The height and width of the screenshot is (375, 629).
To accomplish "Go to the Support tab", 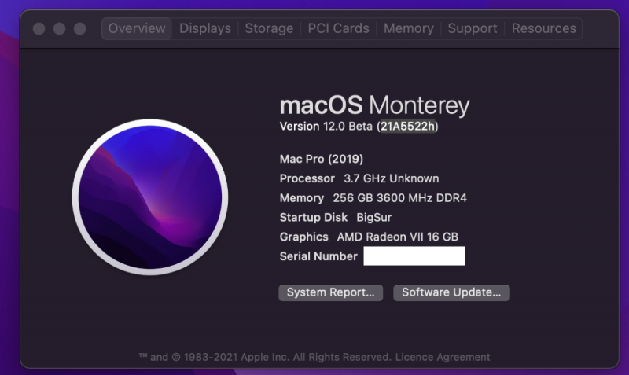I will coord(473,28).
